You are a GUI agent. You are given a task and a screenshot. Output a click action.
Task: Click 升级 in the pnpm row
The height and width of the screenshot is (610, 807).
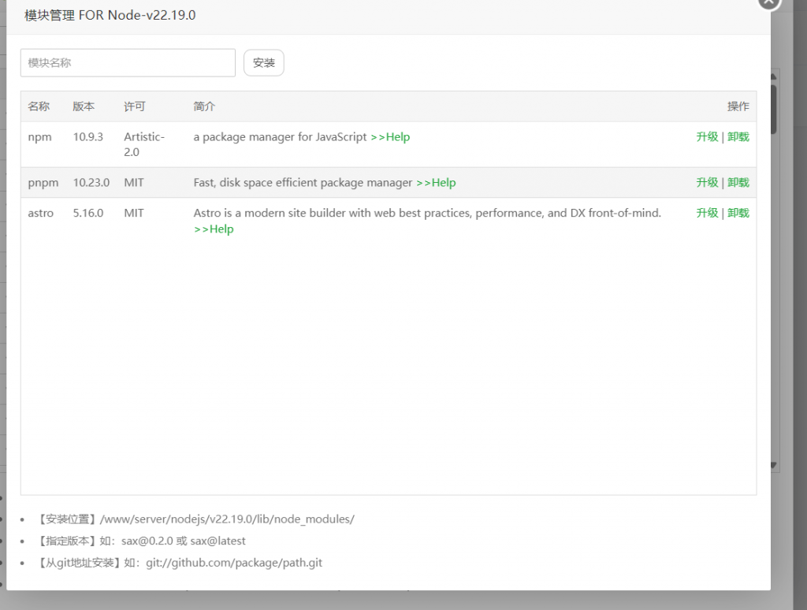pos(707,183)
